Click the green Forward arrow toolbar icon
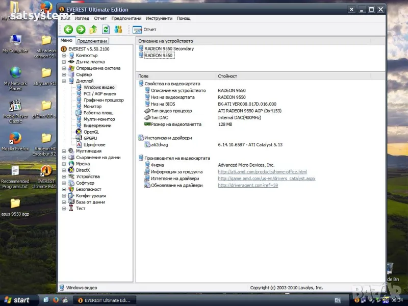The width and height of the screenshot is (408, 306). 81,30
